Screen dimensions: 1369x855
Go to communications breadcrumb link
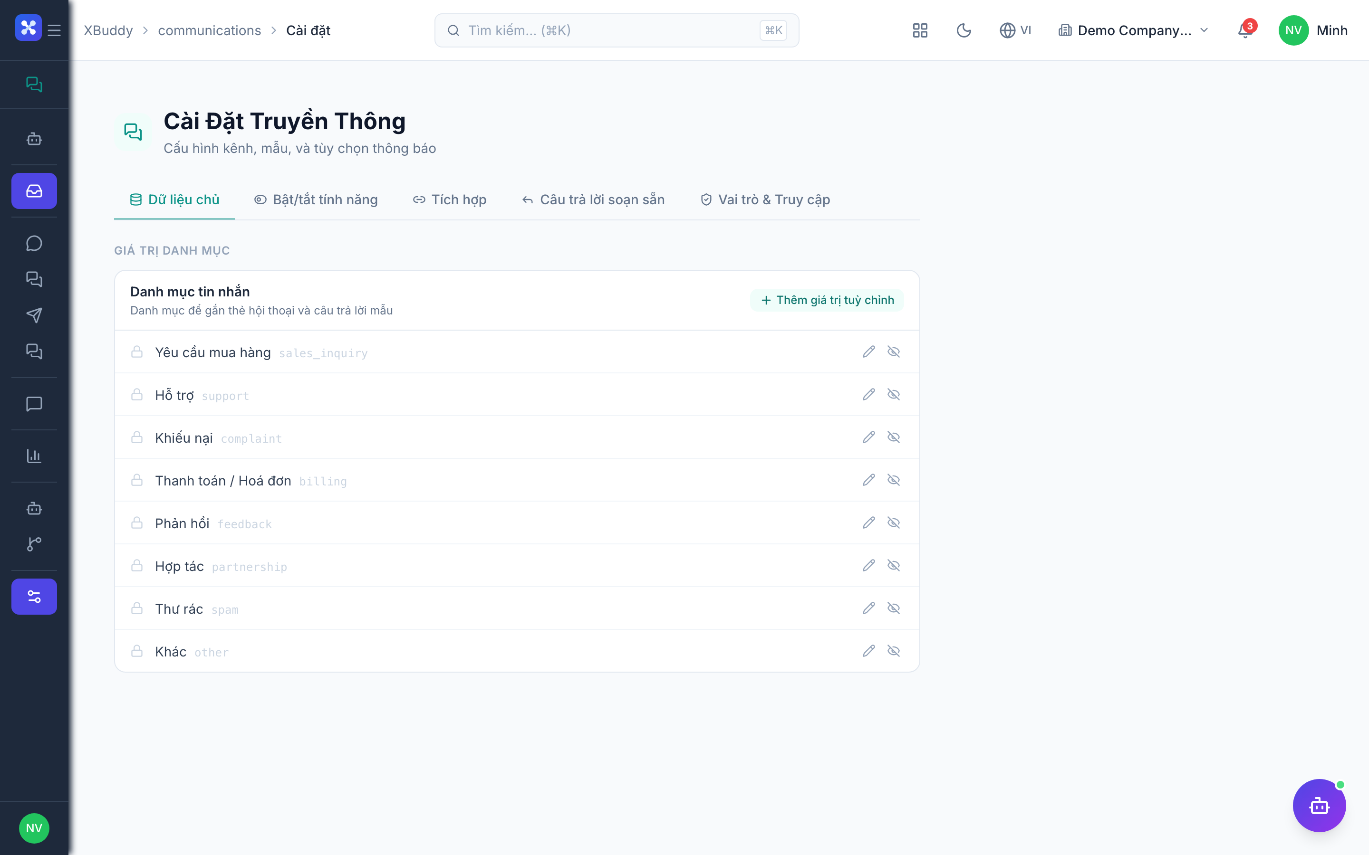[209, 30]
